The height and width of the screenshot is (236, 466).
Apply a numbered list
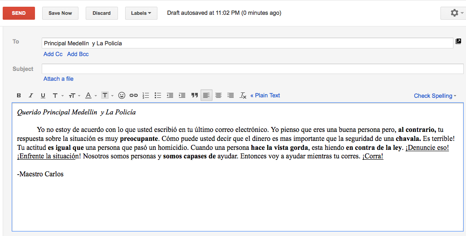click(146, 96)
